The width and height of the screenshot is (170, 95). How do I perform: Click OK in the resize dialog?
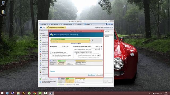92,75
